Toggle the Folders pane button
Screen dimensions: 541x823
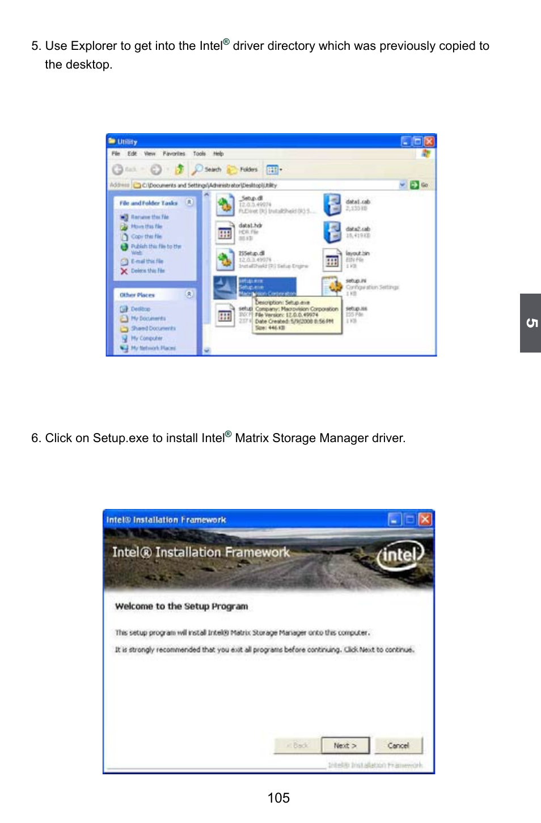(x=243, y=169)
